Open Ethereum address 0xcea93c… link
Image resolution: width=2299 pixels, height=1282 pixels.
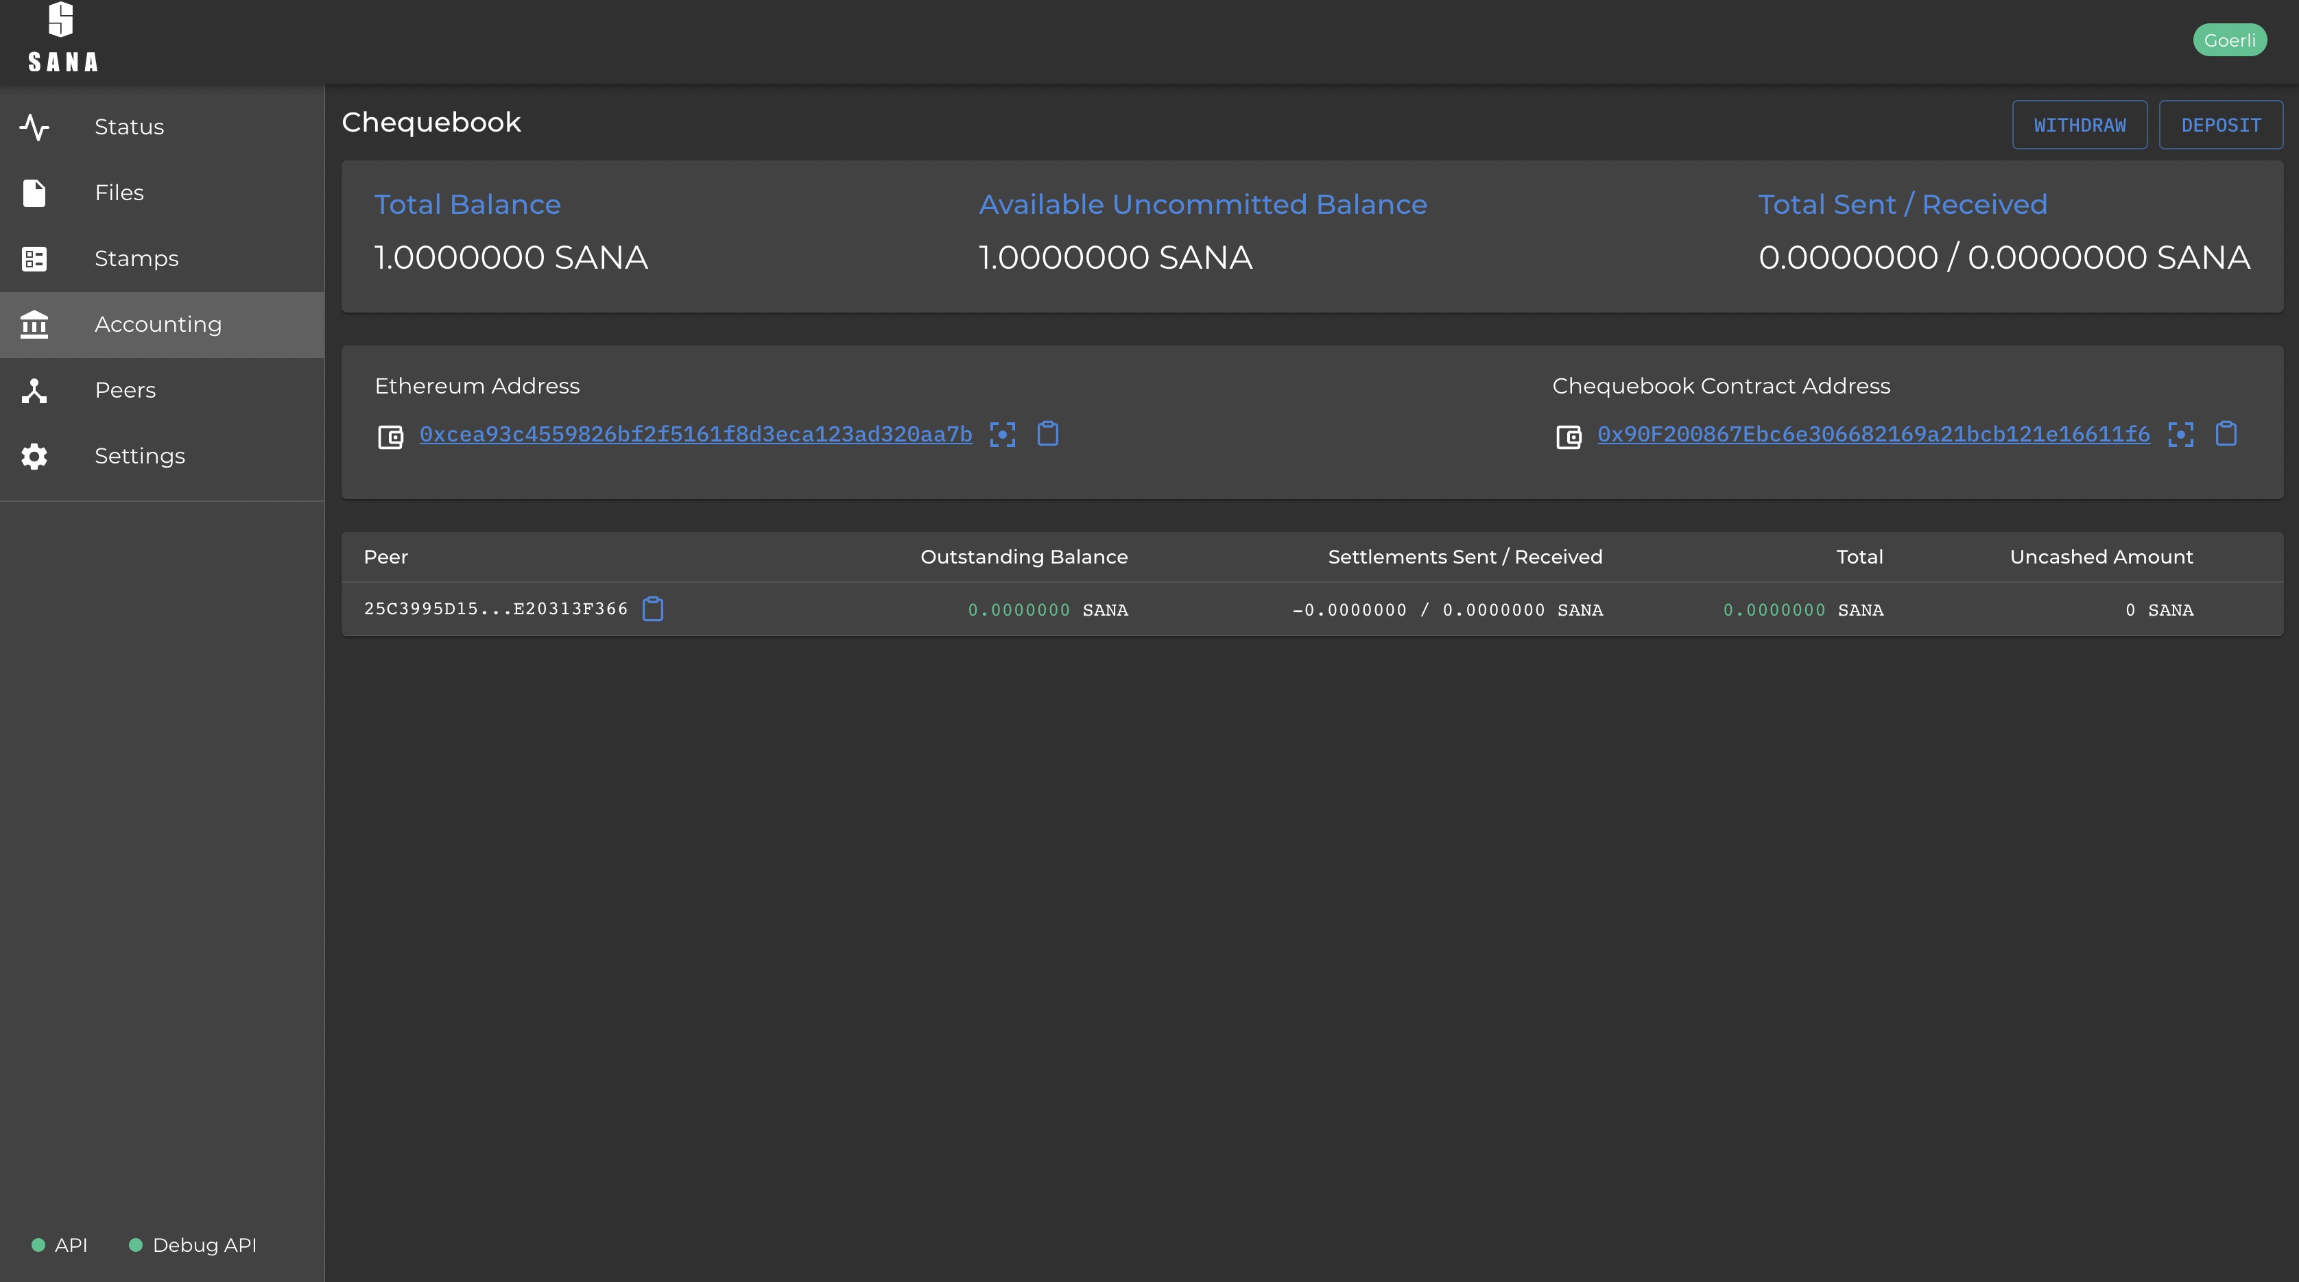coord(695,435)
